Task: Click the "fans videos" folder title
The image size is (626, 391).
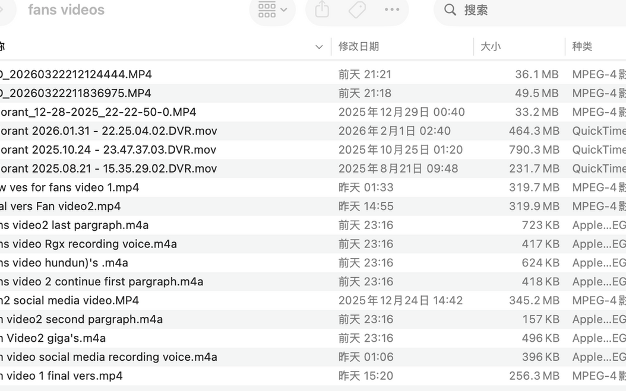Action: (66, 9)
